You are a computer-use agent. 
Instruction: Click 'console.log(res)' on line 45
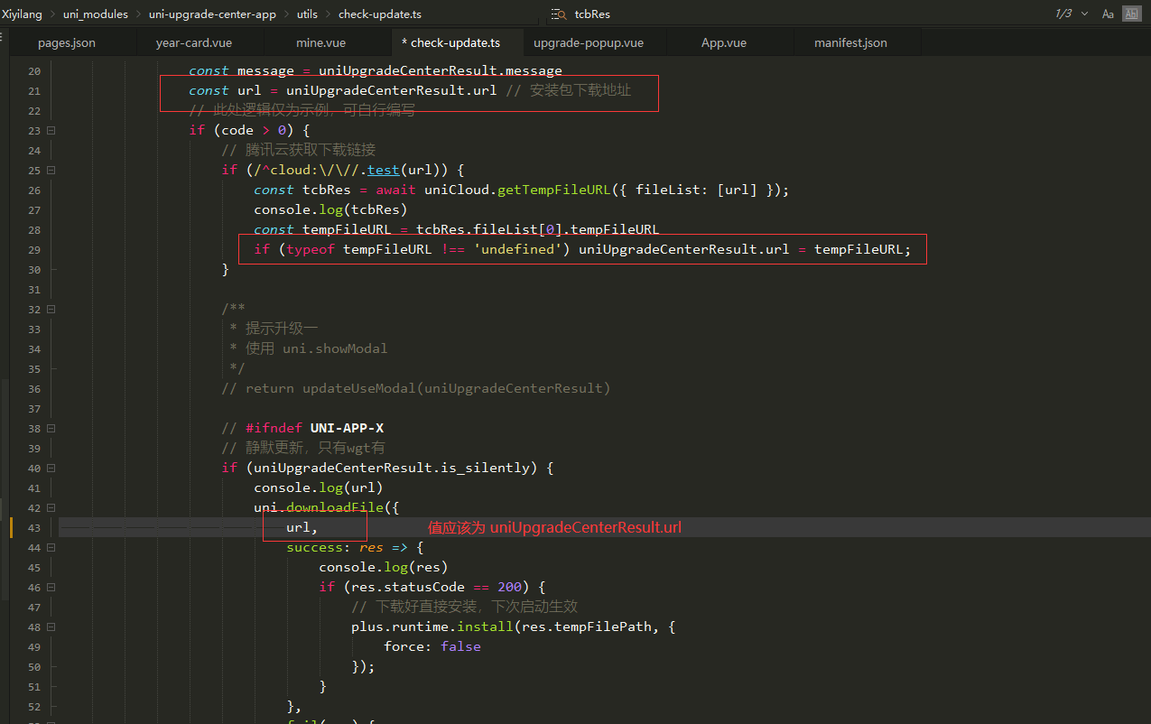384,567
